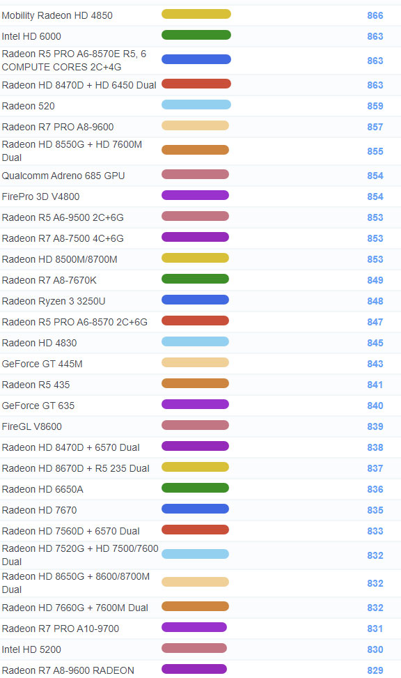Click score 848 for Radeon Ryzen 3 3250U
401x678 pixels.
click(375, 301)
